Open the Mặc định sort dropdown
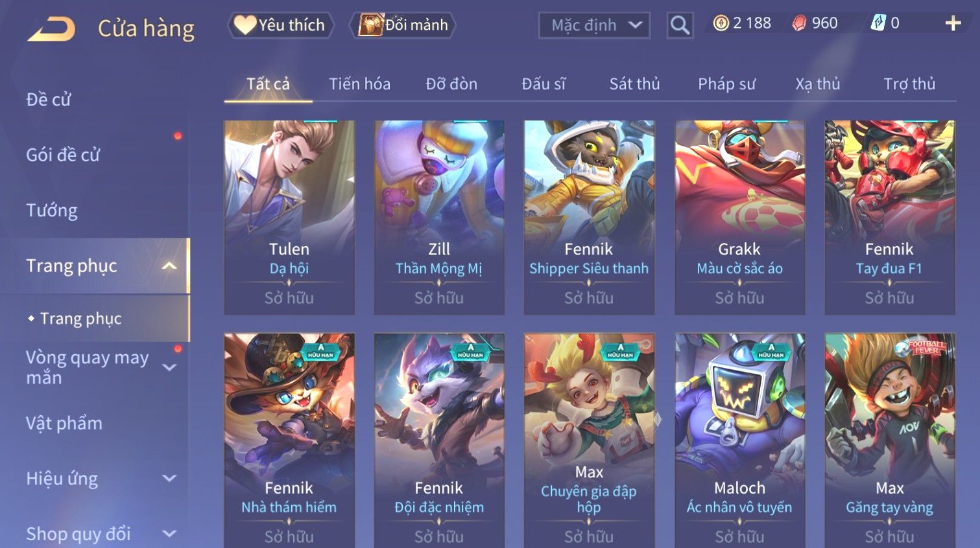This screenshot has height=548, width=980. tap(594, 25)
